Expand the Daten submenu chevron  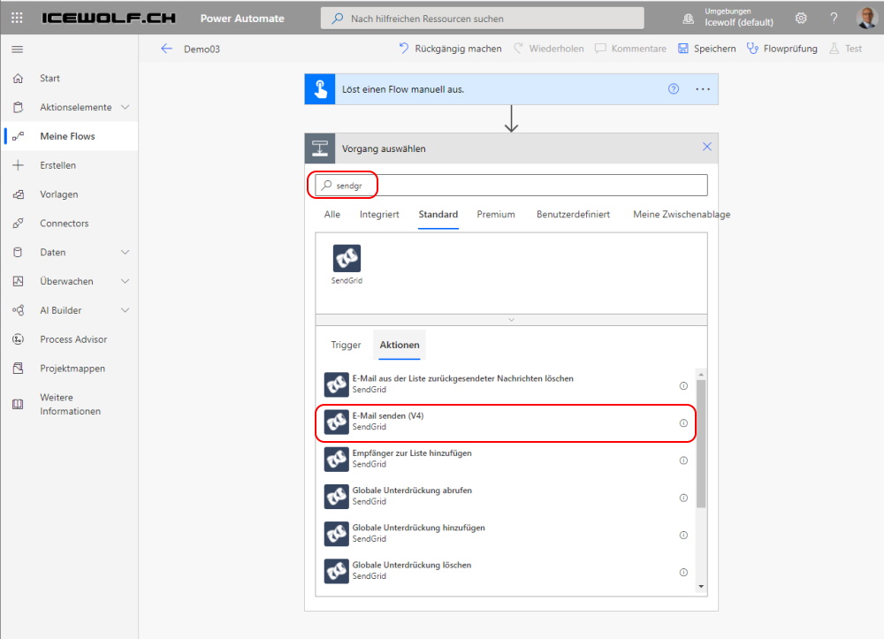point(126,253)
